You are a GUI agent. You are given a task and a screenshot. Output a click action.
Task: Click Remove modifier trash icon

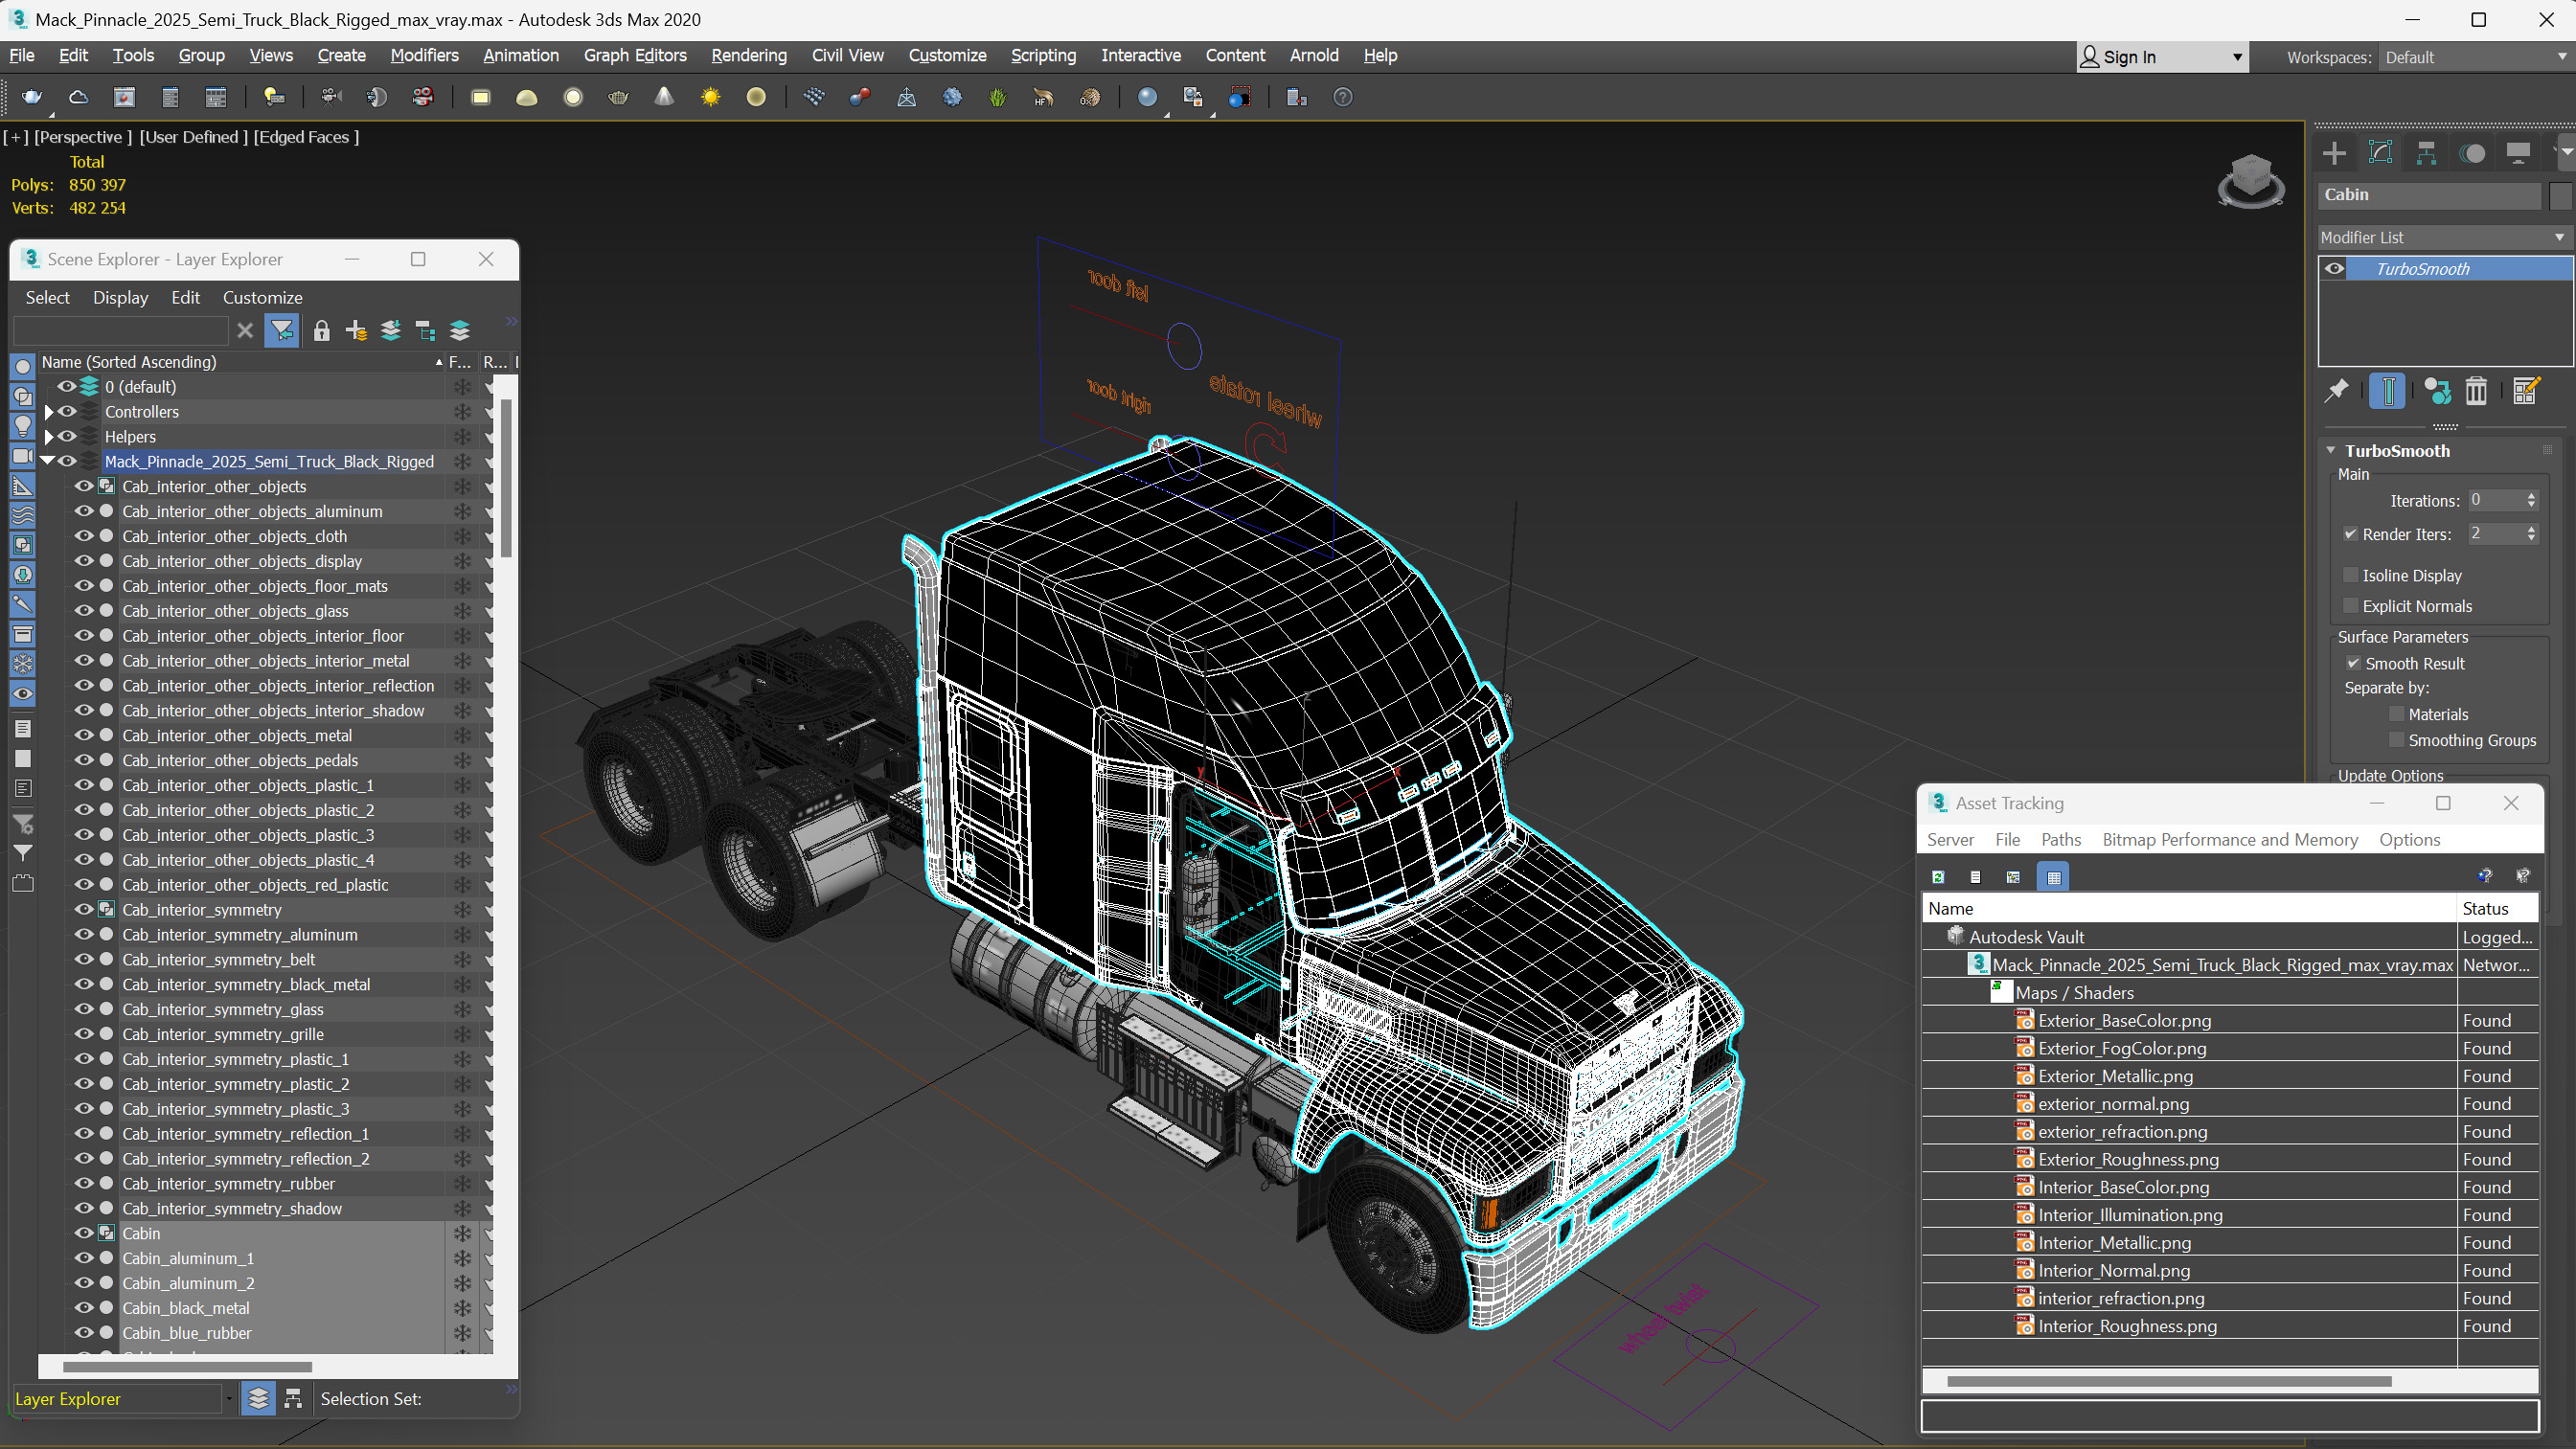pos(2476,391)
